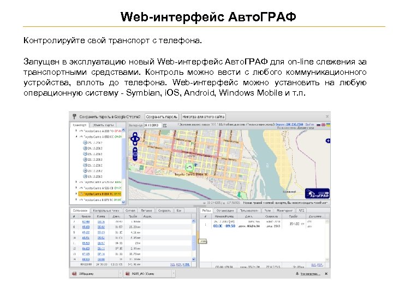Open the 'Рейсы' tab
The width and height of the screenshot is (393, 295).
(x=207, y=210)
